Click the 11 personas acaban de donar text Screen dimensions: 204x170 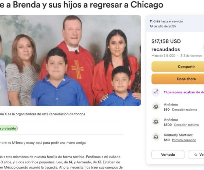click(x=184, y=92)
